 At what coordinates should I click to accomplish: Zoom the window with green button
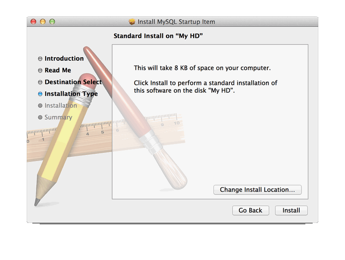coord(52,22)
